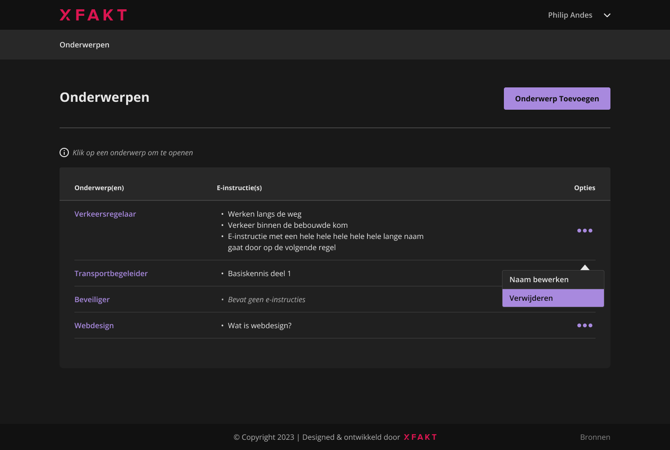Choose Naam bewerken from the popup menu
670x450 pixels.
pos(553,280)
